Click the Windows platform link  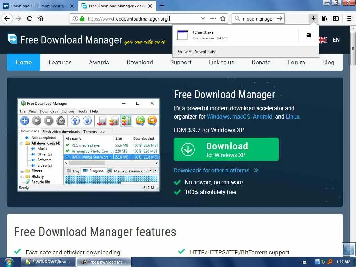click(218, 116)
